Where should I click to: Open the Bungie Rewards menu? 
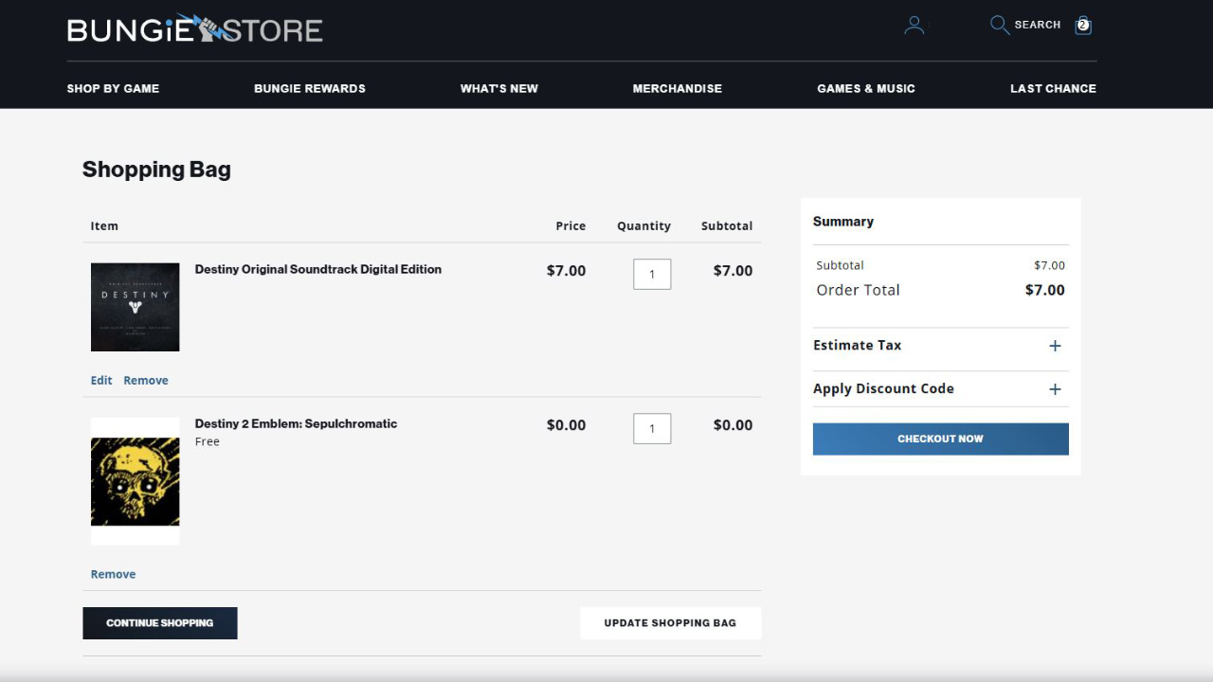[310, 88]
